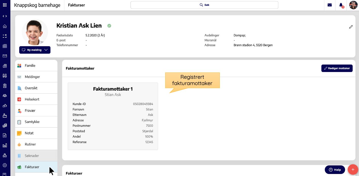This screenshot has height=176, width=359.
Task: Click the Ny melding button
Action: 35,50
